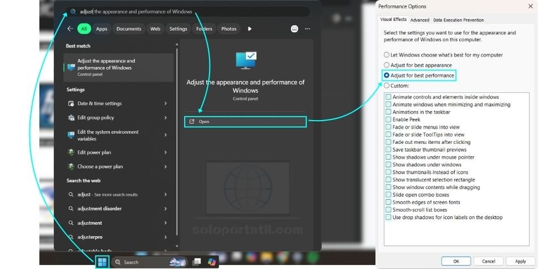
Task: Enable the Show shadows under windows checkbox
Action: (388, 165)
